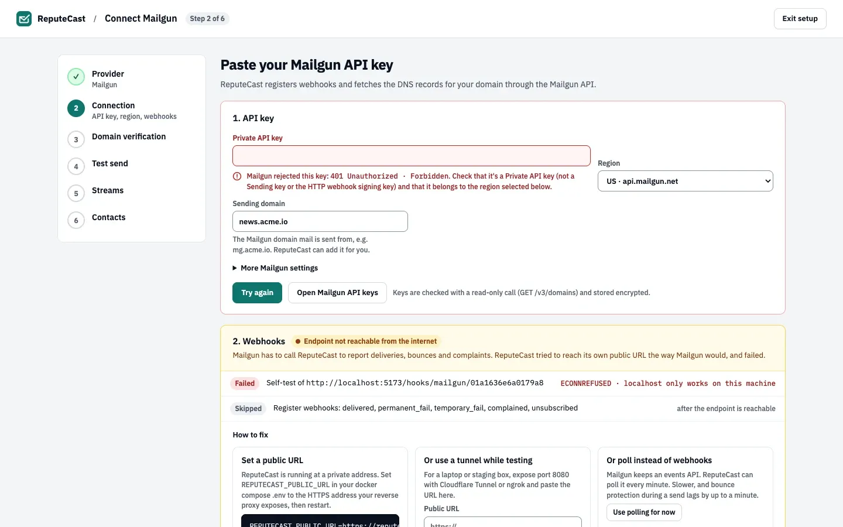Click the Public URL input field

pyautogui.click(x=503, y=522)
